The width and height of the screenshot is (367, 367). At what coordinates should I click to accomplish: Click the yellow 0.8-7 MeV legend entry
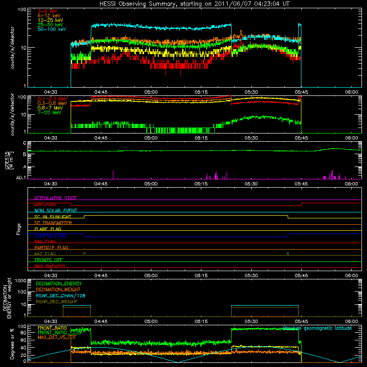click(50, 108)
